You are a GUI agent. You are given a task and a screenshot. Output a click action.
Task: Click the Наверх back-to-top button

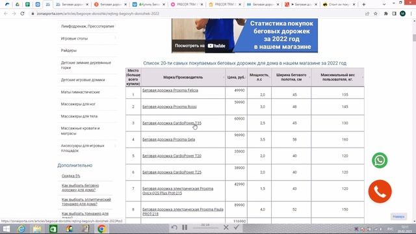pyautogui.click(x=398, y=216)
